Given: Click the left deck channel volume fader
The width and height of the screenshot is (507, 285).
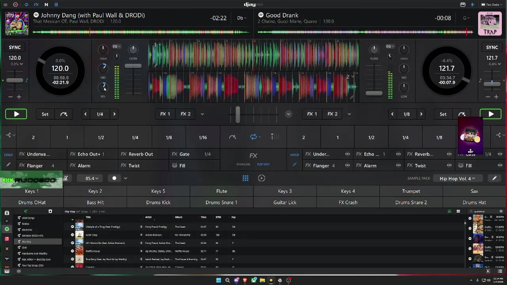Looking at the screenshot, I should tap(133, 66).
